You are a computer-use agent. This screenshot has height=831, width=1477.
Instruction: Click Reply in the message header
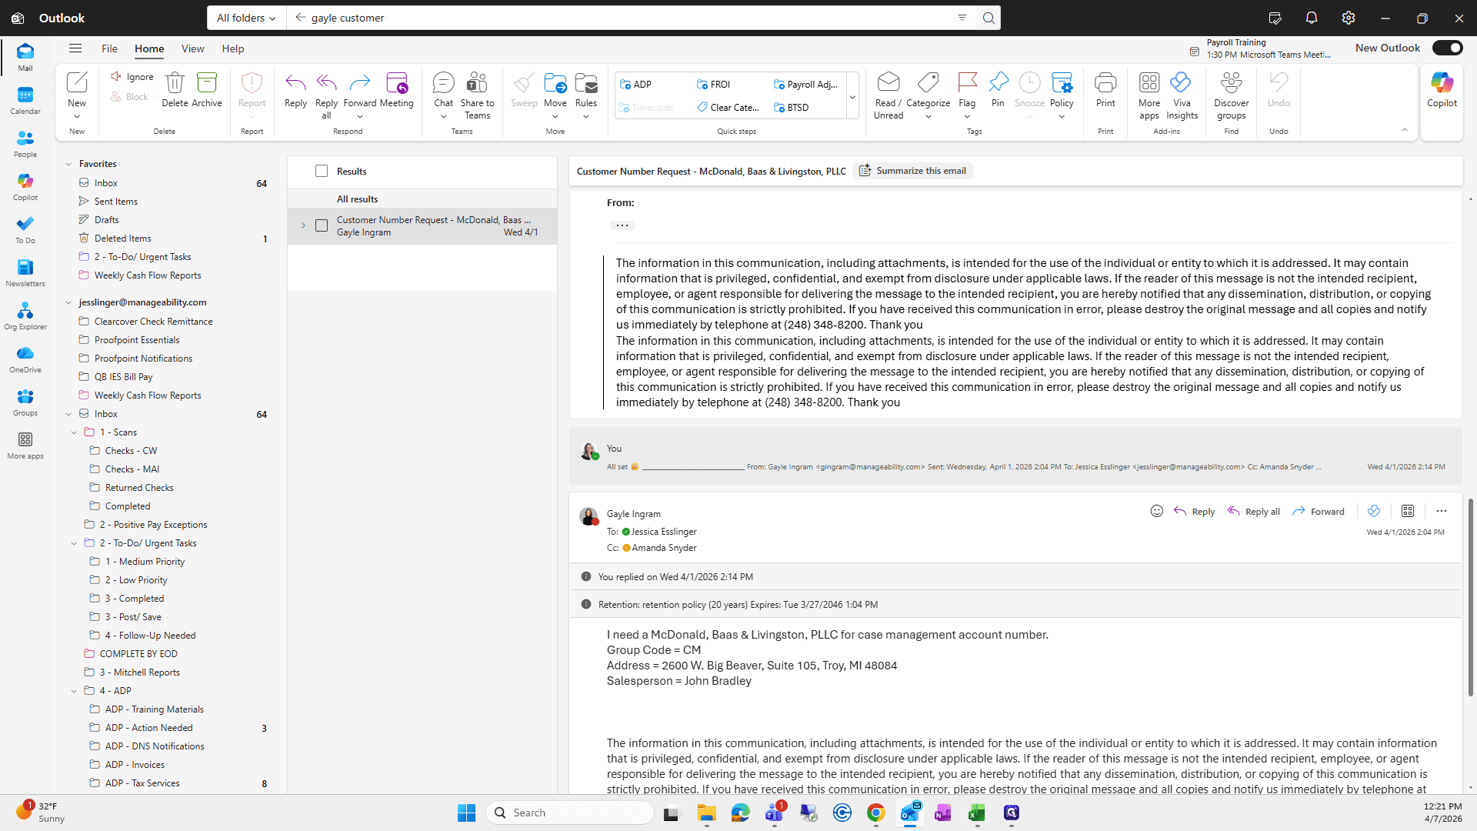pos(1194,512)
